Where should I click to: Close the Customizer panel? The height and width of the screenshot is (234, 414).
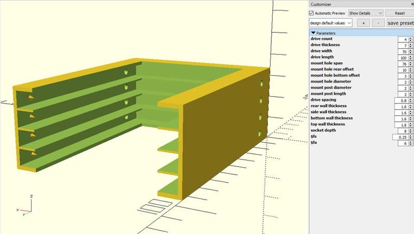point(412,4)
